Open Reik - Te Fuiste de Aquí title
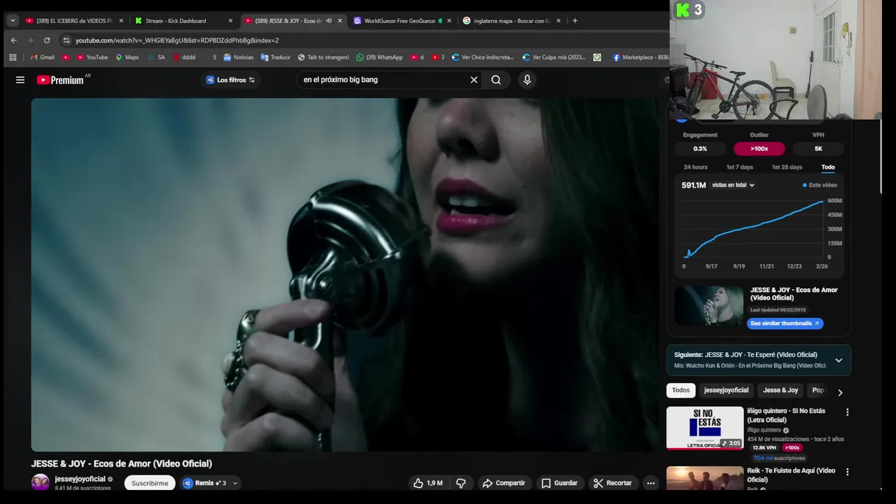This screenshot has width=896, height=504. point(791,475)
